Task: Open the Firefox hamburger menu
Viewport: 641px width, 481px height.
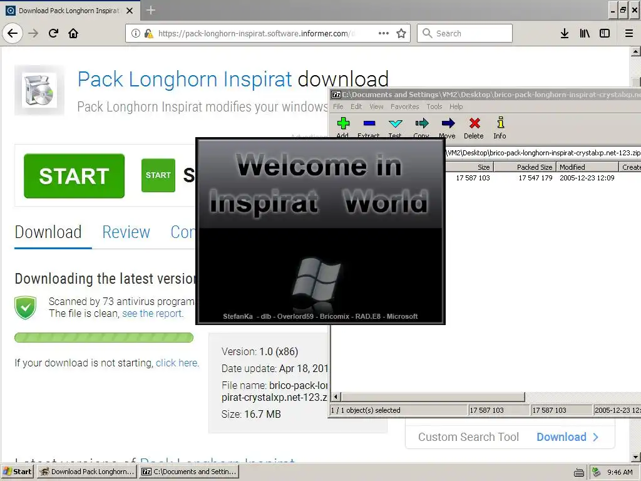Action: (628, 33)
